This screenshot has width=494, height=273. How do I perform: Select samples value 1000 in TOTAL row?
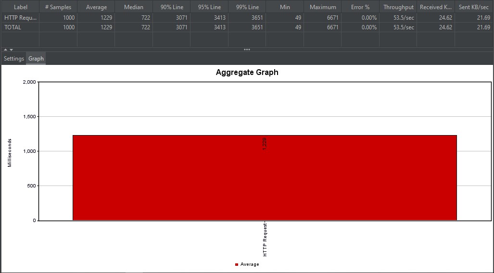[x=58, y=27]
